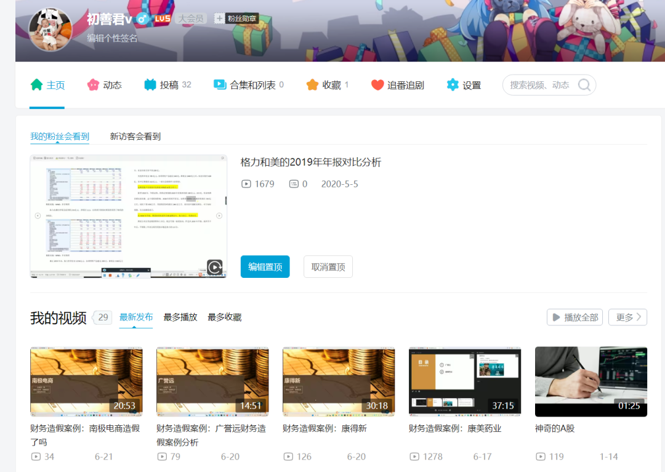Open the user avatar profile picture
Viewport: 665px width, 472px height.
(x=50, y=30)
